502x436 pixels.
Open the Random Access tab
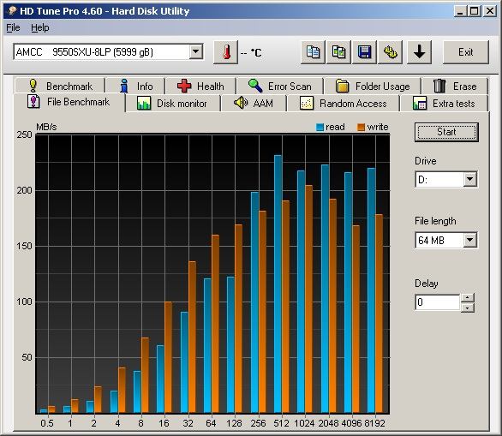(344, 104)
